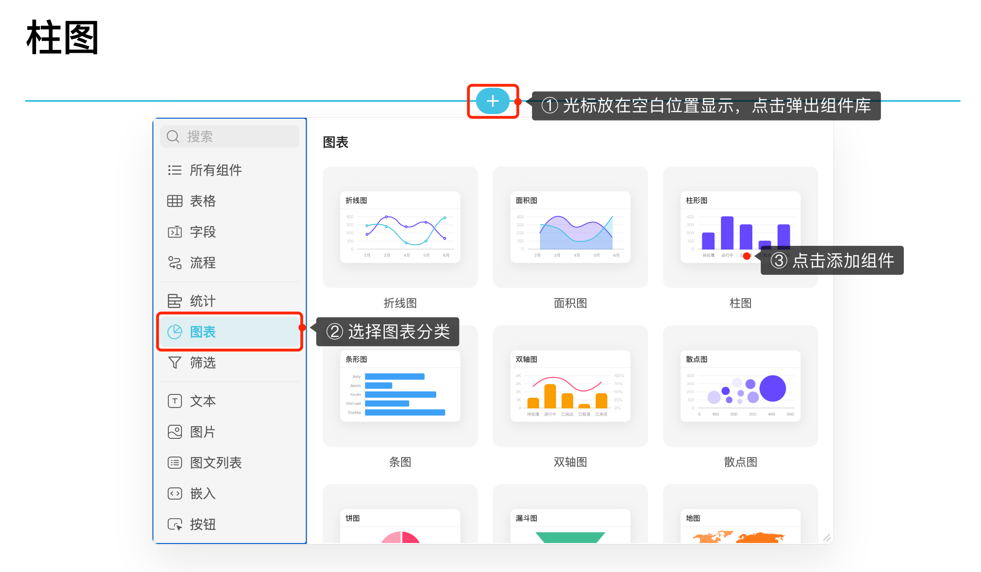Image resolution: width=981 pixels, height=572 pixels.
Task: Click the 条图 caption below card
Action: point(400,462)
